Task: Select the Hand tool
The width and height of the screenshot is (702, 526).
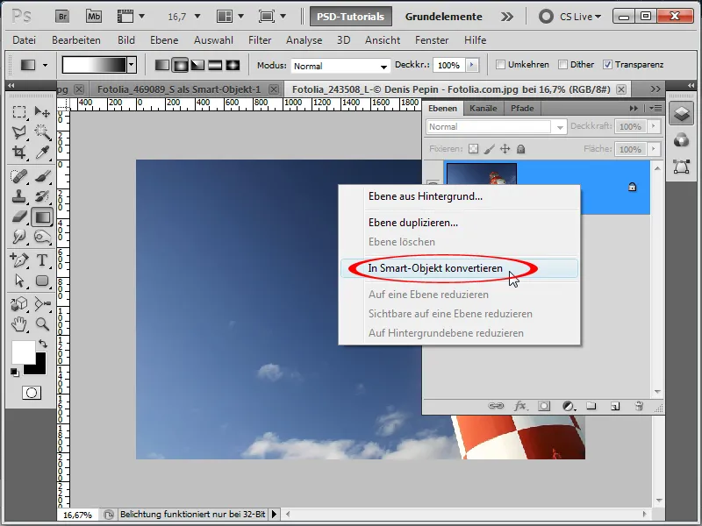Action: click(x=18, y=323)
